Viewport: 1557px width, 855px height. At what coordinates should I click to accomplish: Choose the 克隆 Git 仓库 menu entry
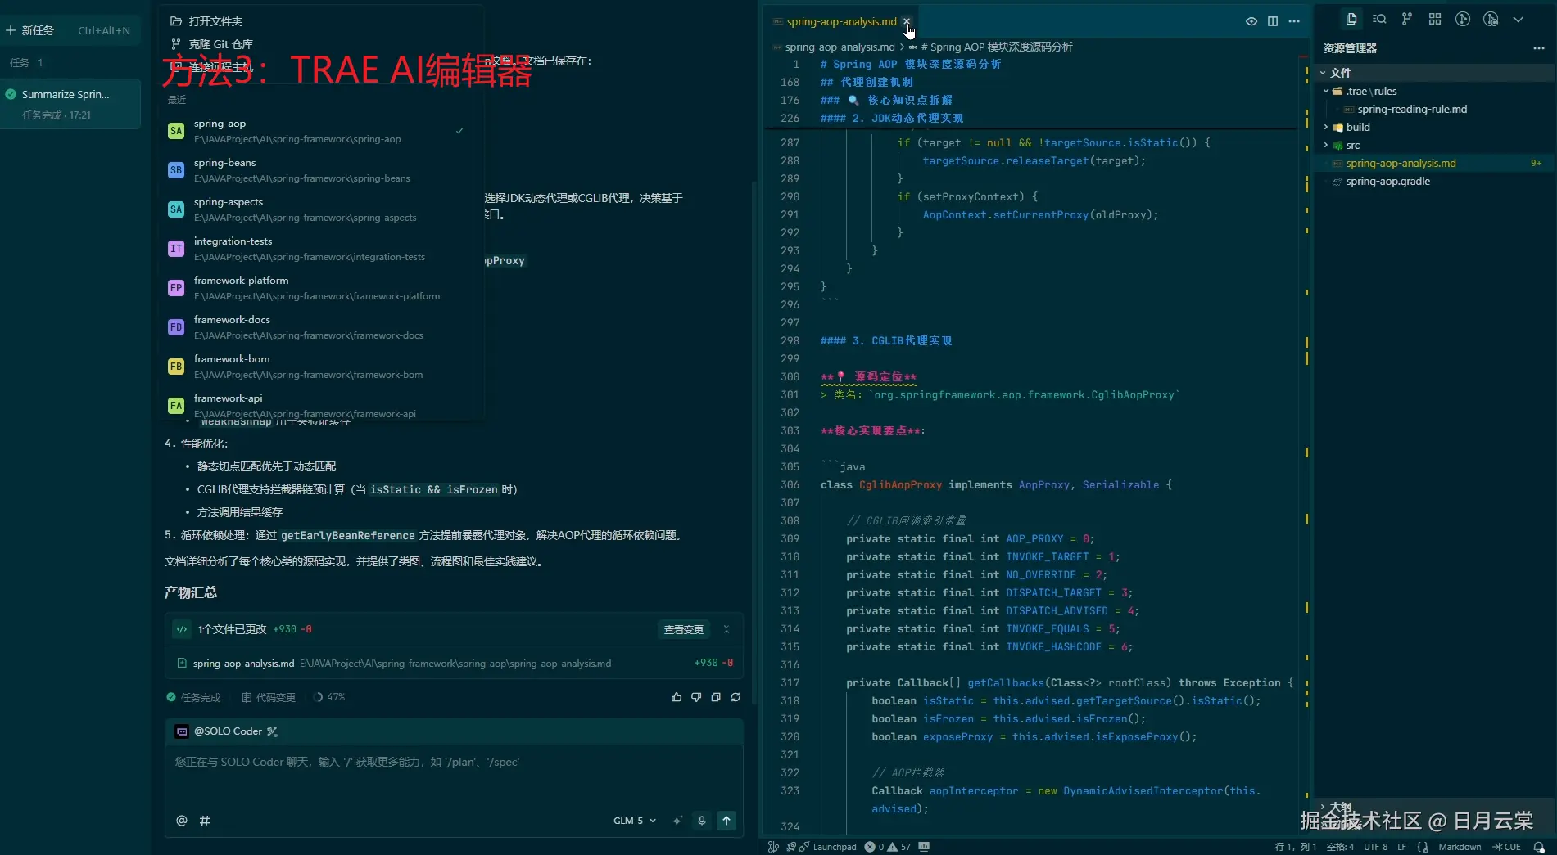[x=220, y=44]
